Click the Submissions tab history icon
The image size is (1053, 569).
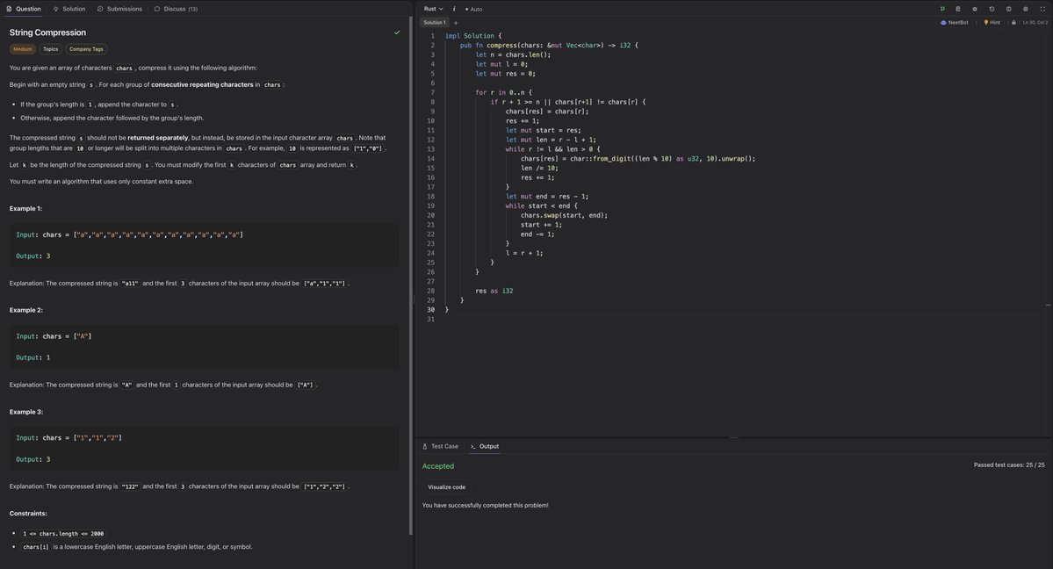100,9
